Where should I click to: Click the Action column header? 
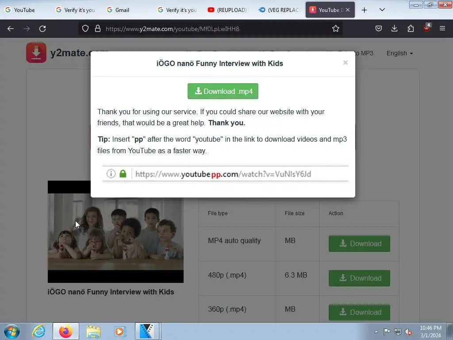point(336,213)
